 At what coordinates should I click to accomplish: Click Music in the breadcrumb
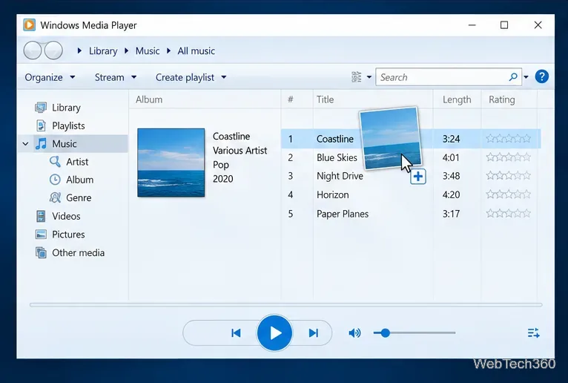[x=148, y=50]
